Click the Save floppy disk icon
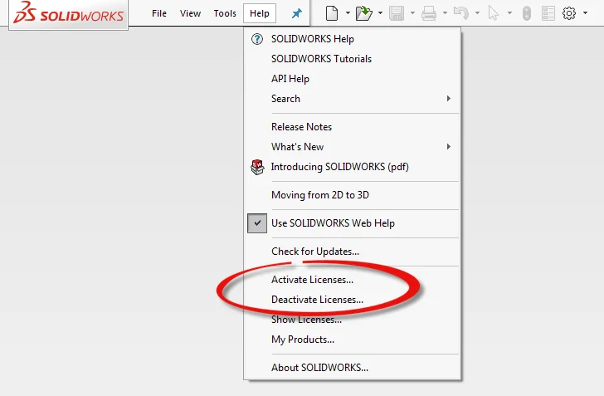 pyautogui.click(x=397, y=13)
